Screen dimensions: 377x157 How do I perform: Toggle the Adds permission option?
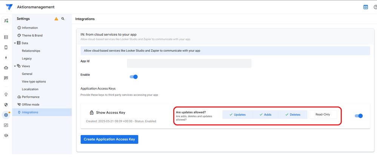point(265,115)
